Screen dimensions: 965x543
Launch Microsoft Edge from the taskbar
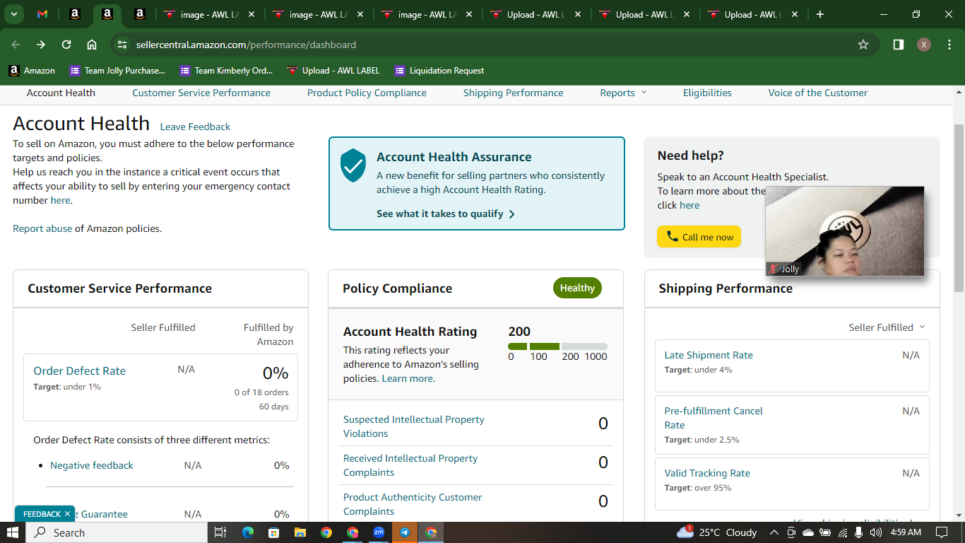pos(247,532)
